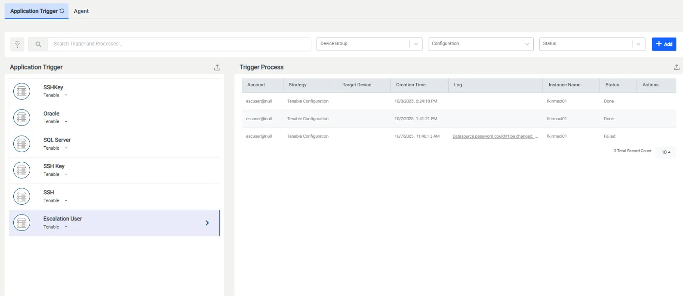The height and width of the screenshot is (296, 683).
Task: Click the Failed status cell
Action: pyautogui.click(x=609, y=136)
